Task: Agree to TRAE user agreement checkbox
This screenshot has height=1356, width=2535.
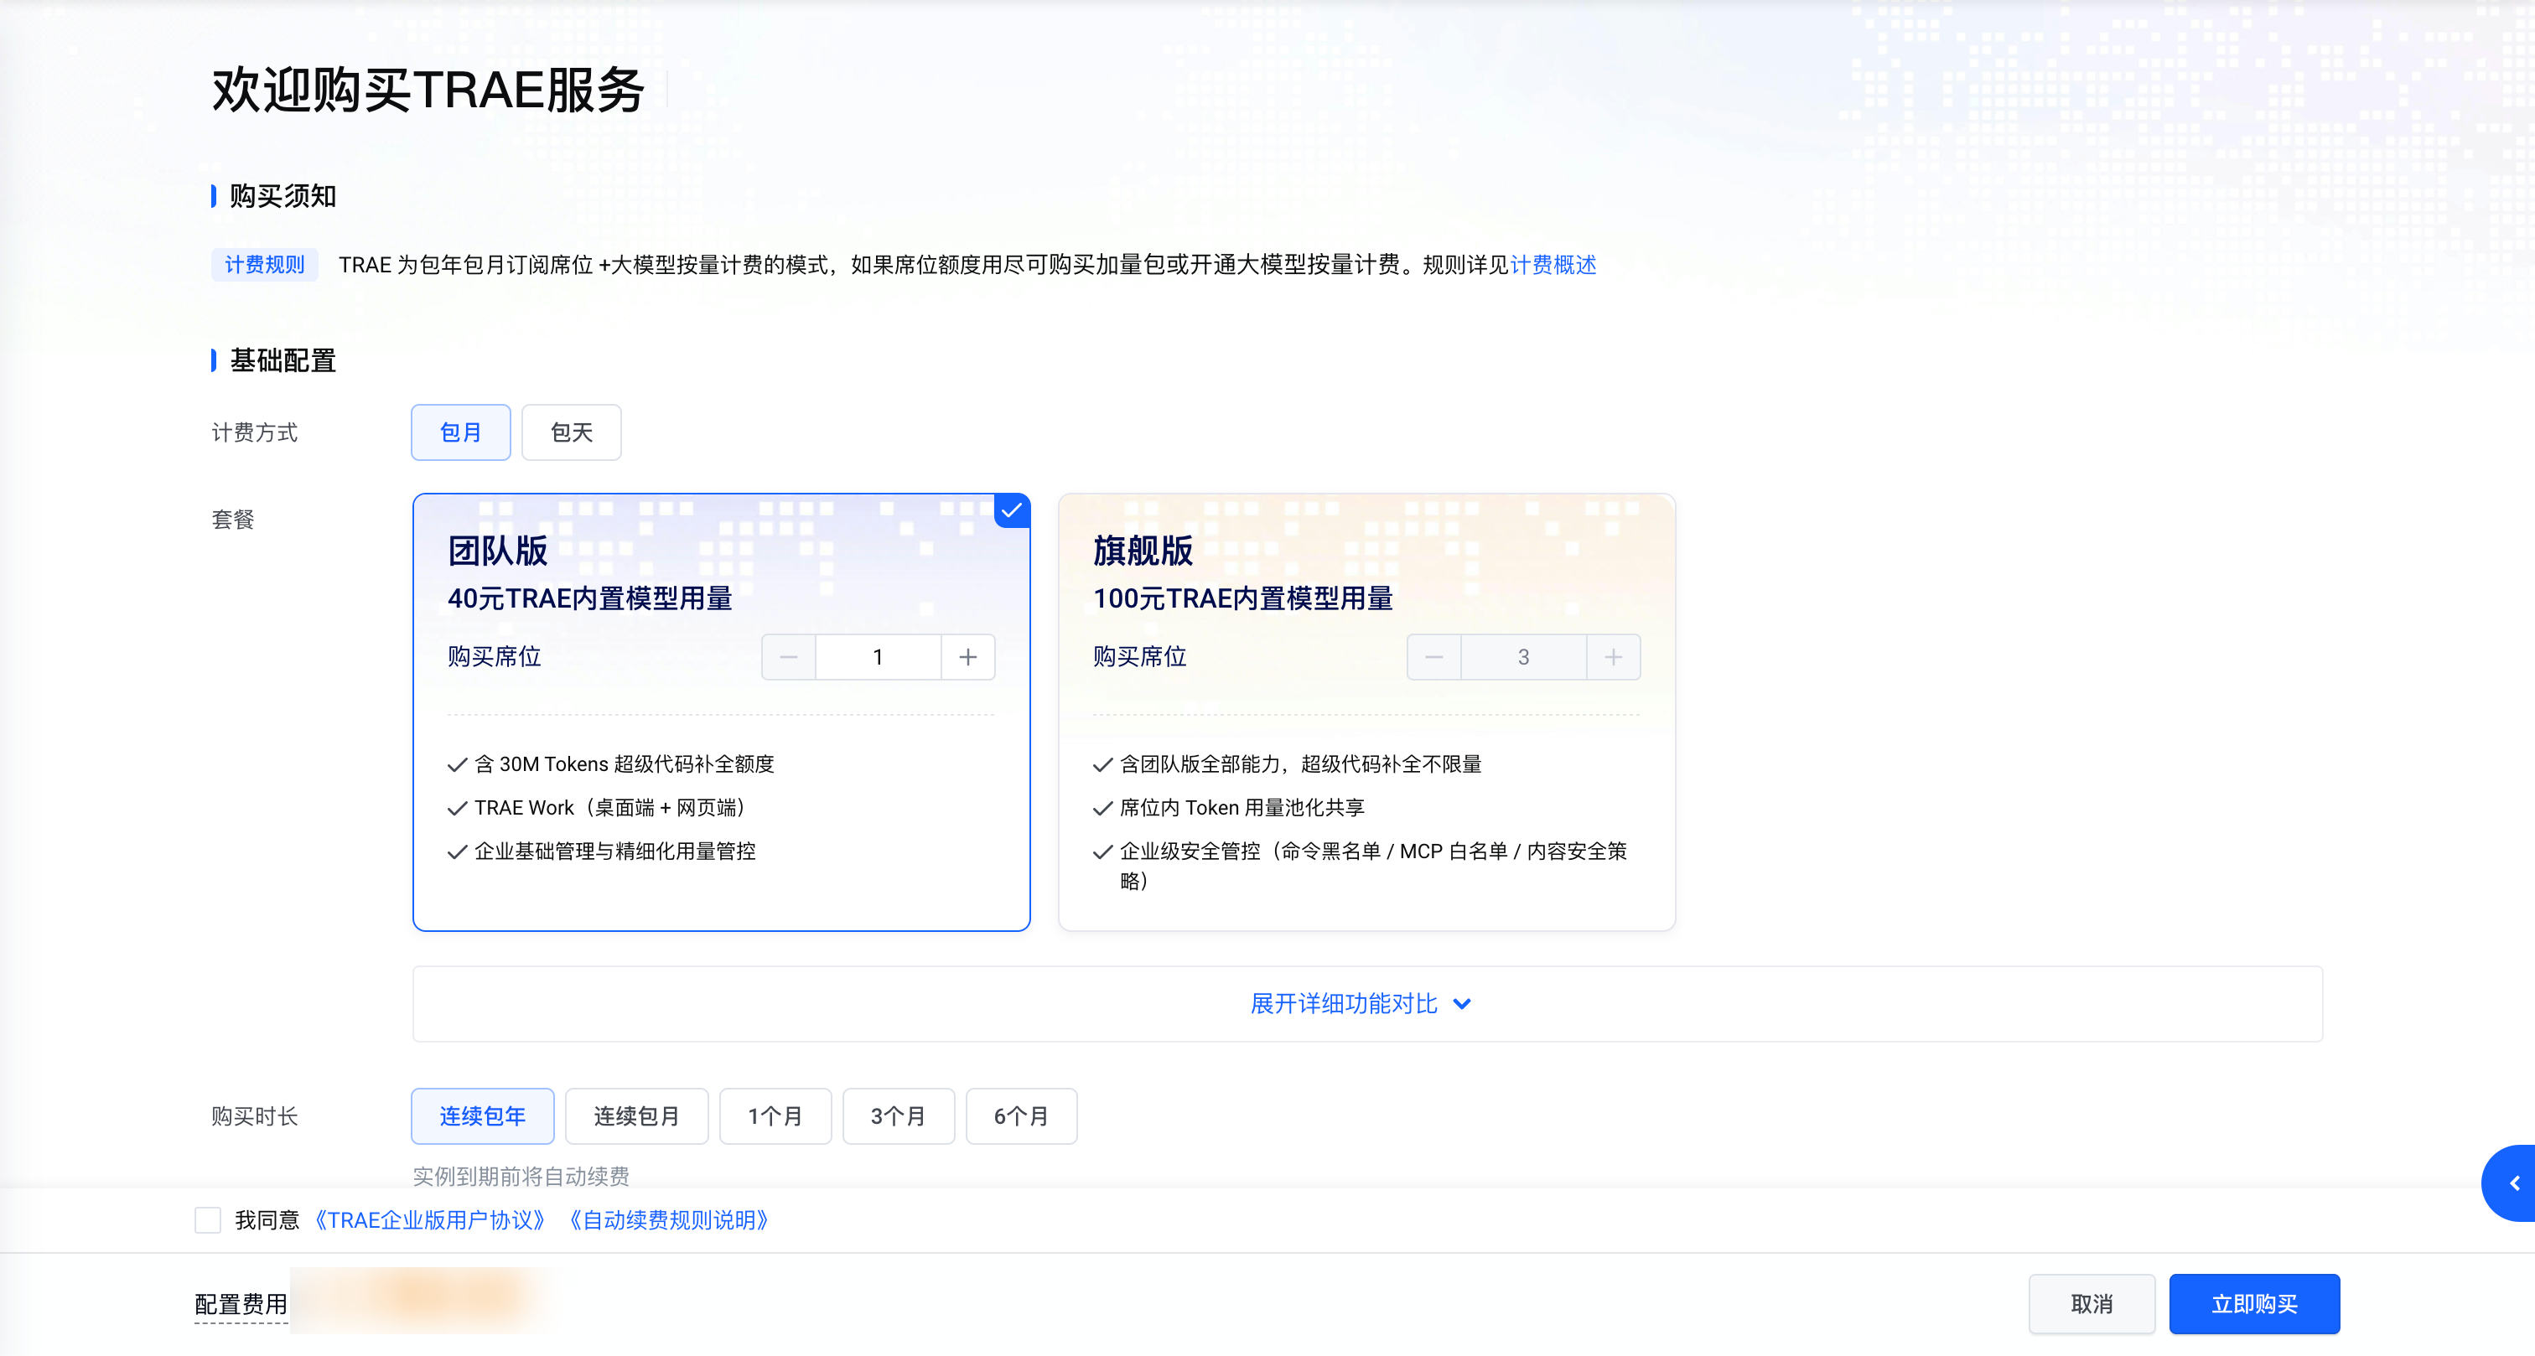Action: click(x=208, y=1220)
